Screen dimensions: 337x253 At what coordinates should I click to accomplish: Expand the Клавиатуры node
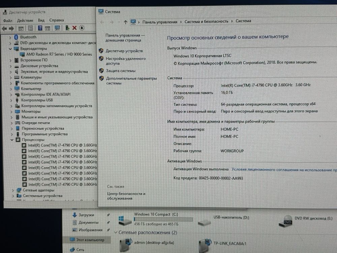(11, 78)
